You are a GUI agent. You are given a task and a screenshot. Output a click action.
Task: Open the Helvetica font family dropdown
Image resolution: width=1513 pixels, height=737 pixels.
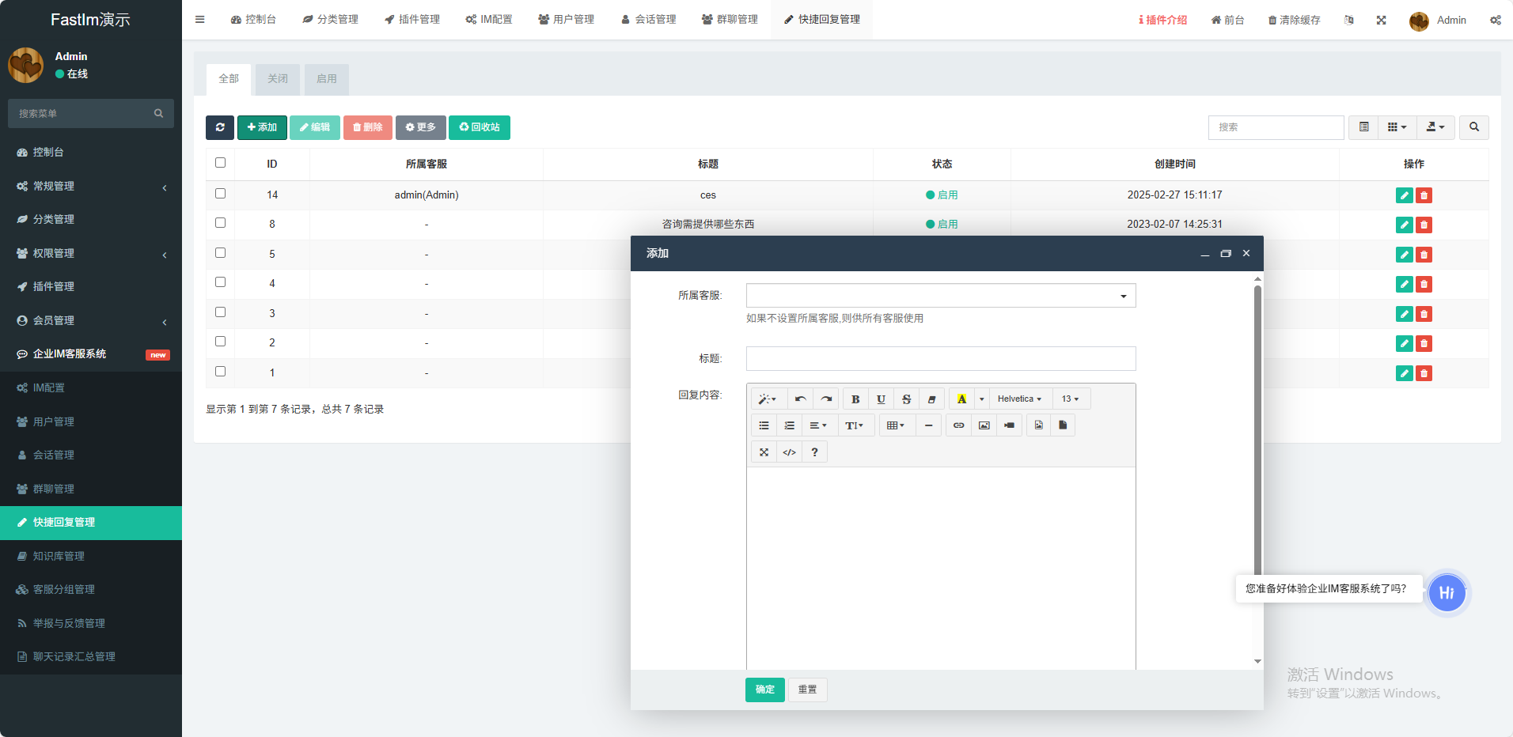(1018, 399)
